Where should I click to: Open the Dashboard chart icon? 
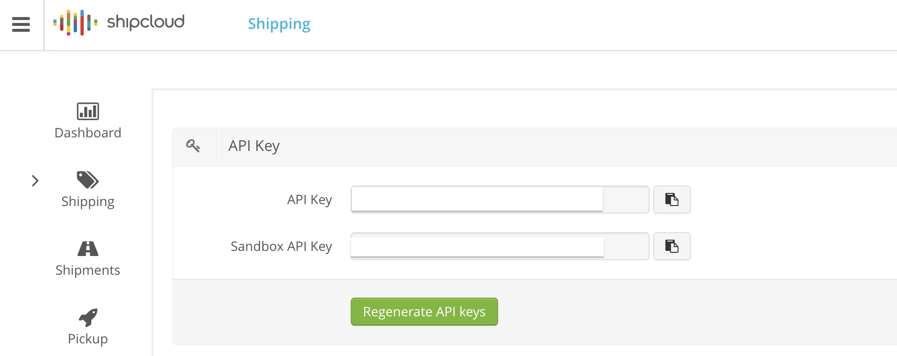click(x=88, y=111)
